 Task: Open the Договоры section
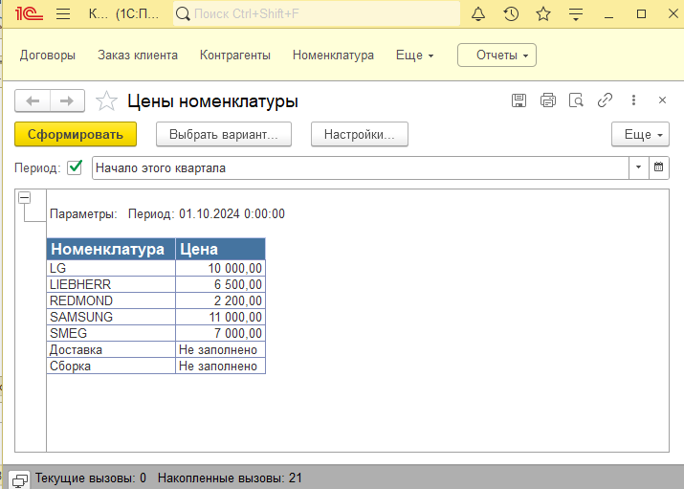[48, 56]
